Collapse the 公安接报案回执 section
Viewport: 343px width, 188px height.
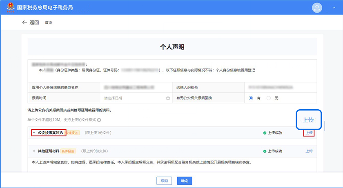coord(33,133)
